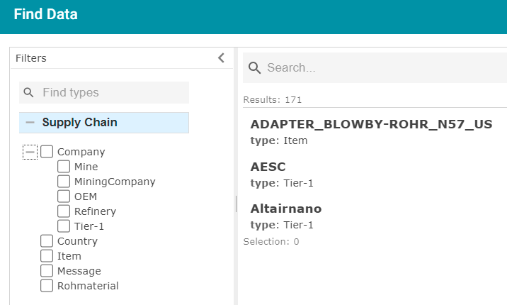This screenshot has width=507, height=305.
Task: Collapse the Company tree node
Action: [x=30, y=152]
